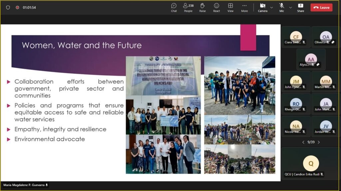
Task: Open the React emoji options
Action: [x=216, y=7]
